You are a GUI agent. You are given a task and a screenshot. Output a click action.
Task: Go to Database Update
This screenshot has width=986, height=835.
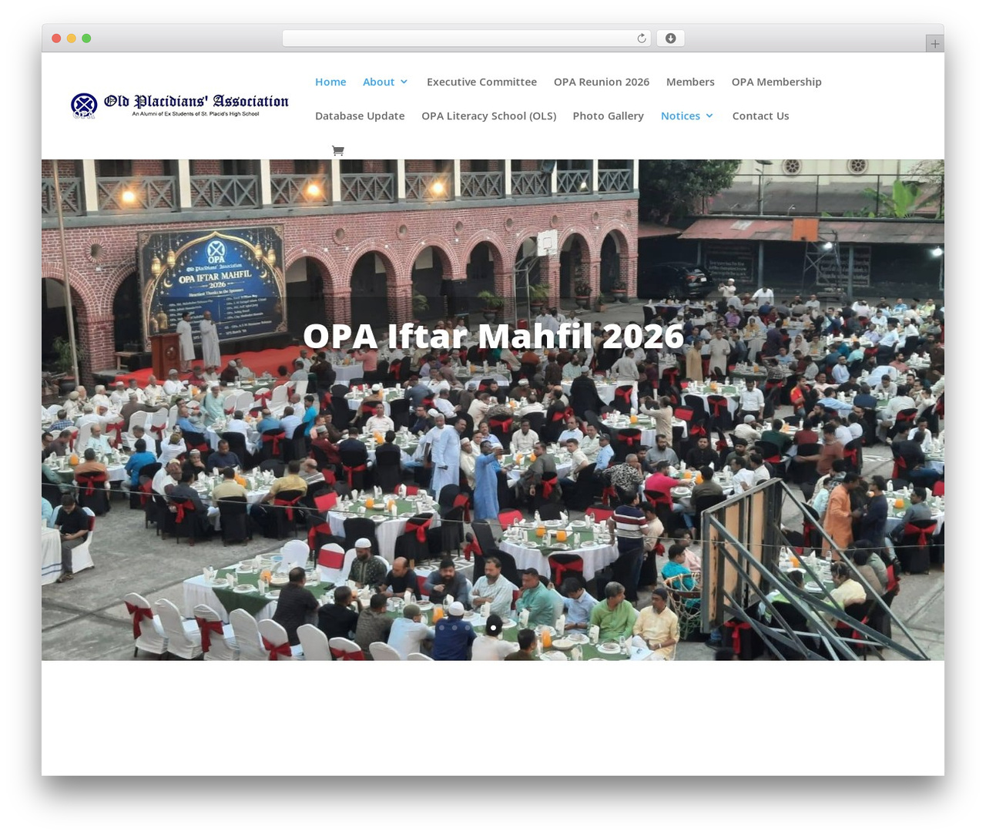(x=360, y=116)
